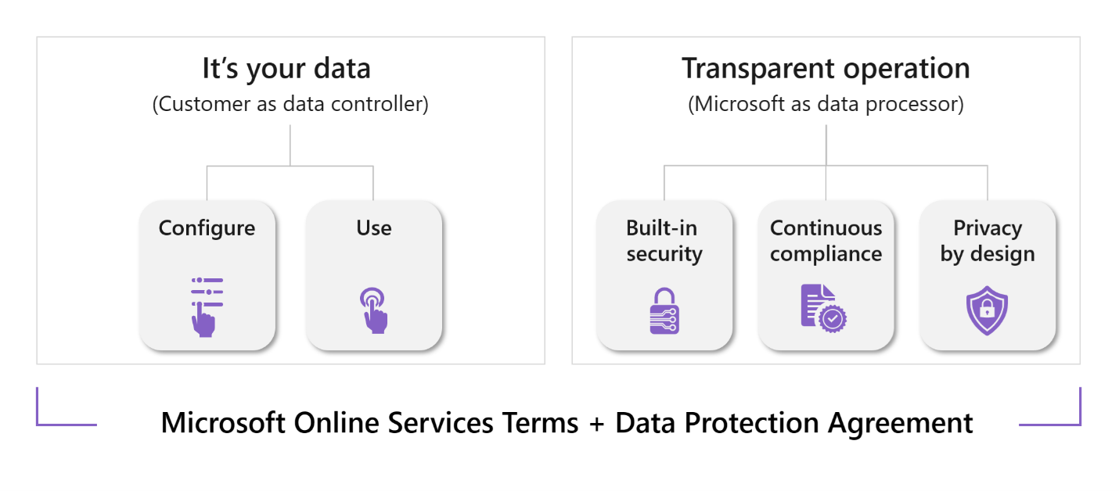Click the Use touch finger icon
The width and height of the screenshot is (1119, 491).
click(373, 310)
